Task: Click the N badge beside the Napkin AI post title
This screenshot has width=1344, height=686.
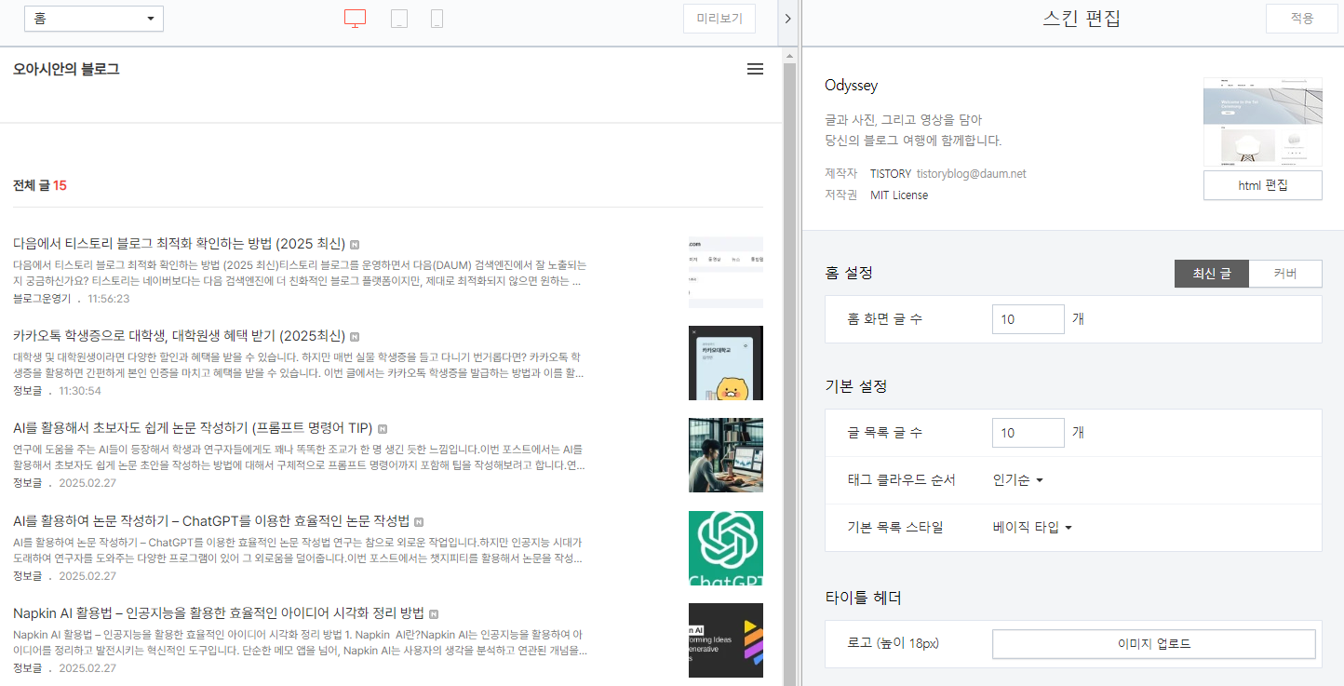Action: click(x=434, y=614)
